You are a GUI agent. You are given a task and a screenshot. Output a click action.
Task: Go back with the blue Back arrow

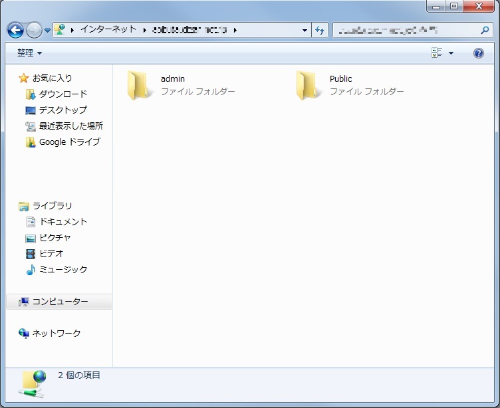coord(15,31)
